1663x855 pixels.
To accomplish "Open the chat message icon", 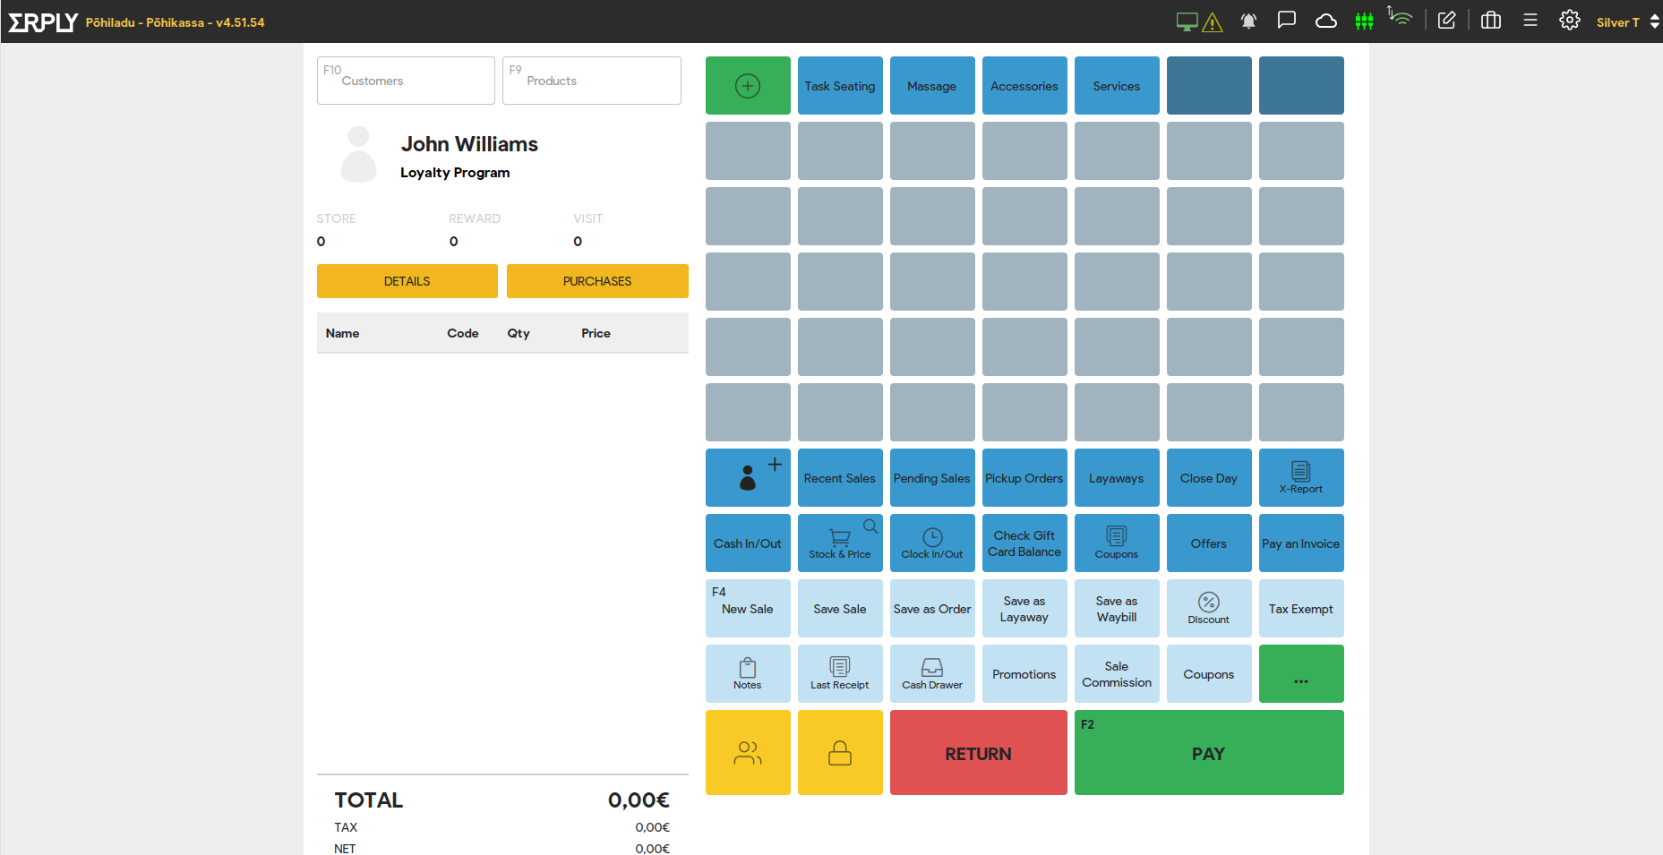I will pos(1287,21).
